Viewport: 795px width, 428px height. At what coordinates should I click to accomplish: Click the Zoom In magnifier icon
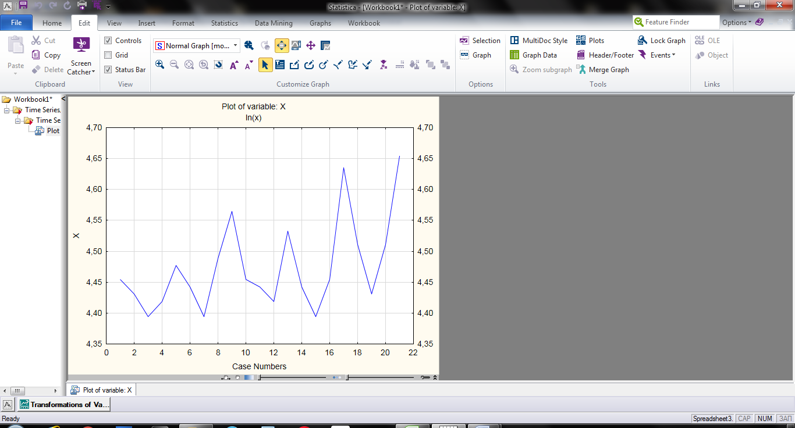159,65
